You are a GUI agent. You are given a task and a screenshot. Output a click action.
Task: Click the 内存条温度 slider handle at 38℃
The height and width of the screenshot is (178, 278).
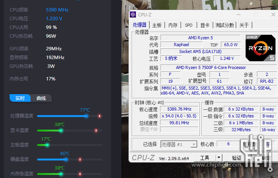[61, 174]
